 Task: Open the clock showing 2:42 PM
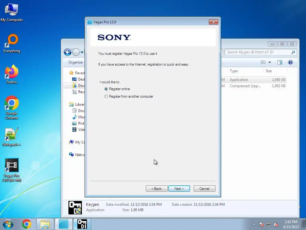pyautogui.click(x=291, y=224)
